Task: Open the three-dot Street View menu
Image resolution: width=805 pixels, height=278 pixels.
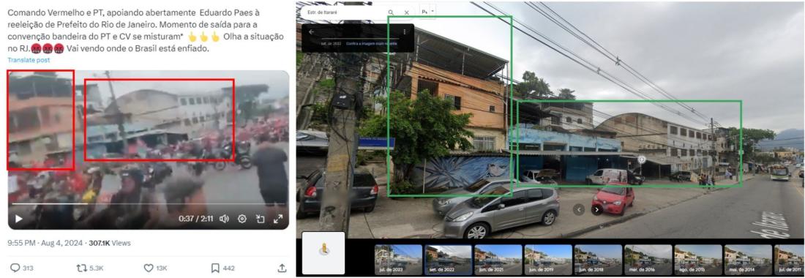Action: [405, 31]
